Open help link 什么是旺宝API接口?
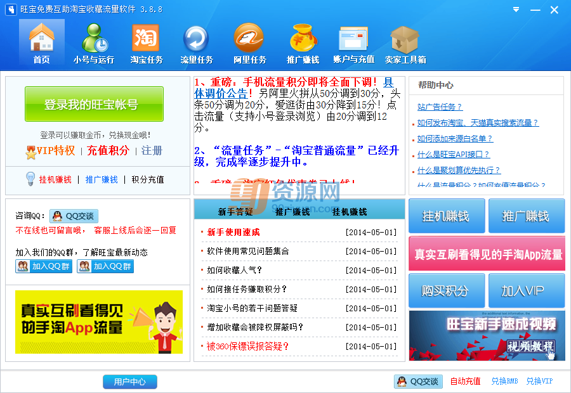 pos(454,155)
